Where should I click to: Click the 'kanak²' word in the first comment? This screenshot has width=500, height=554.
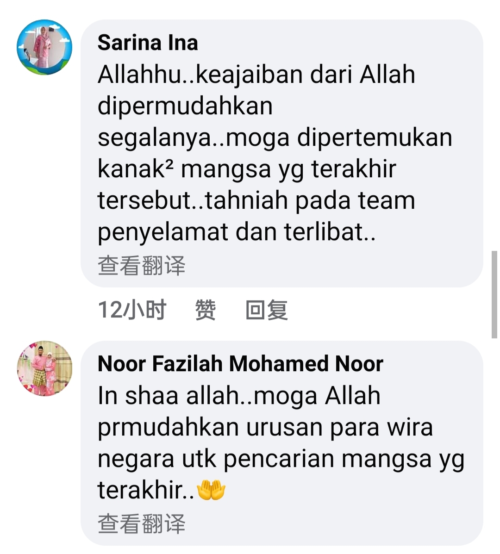tap(136, 168)
